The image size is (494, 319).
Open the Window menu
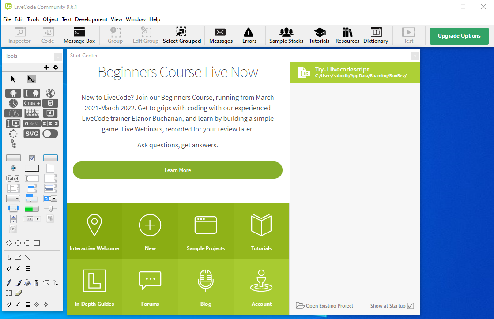tap(136, 19)
